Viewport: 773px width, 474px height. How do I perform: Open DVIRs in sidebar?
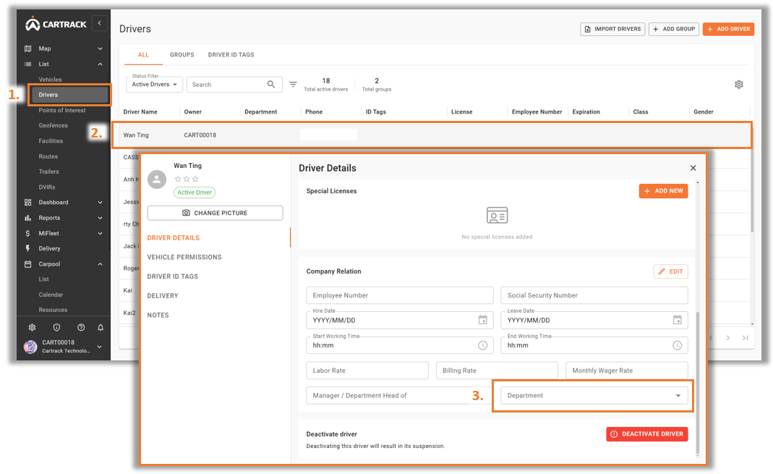click(x=47, y=187)
